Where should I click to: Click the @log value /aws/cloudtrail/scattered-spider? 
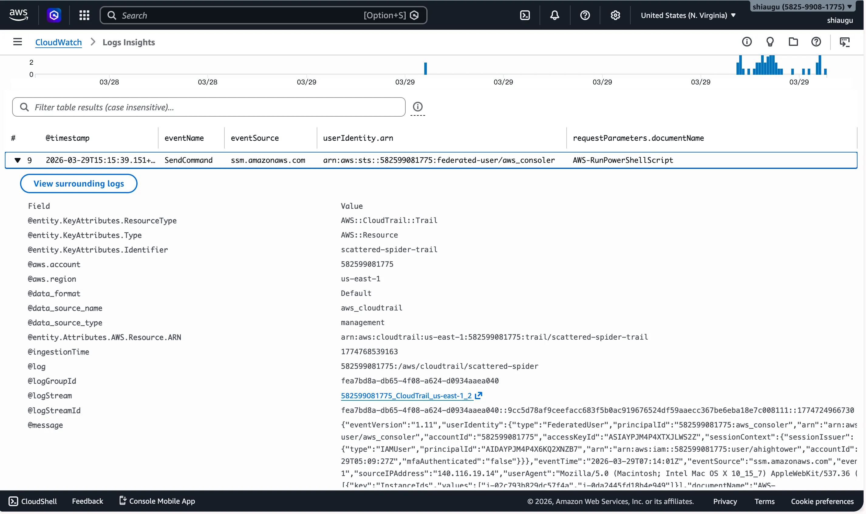(x=439, y=366)
